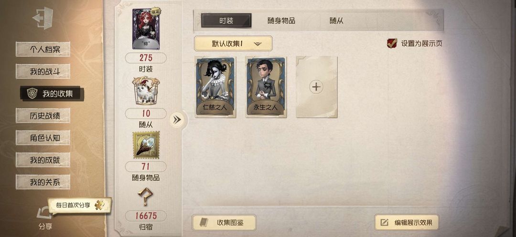Go to 历史战绩 in sidebar
Viewport: 516px width, 237px height.
[x=43, y=115]
